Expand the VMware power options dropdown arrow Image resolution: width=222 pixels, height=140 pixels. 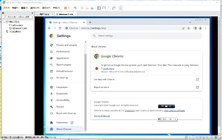pyautogui.click(x=69, y=8)
